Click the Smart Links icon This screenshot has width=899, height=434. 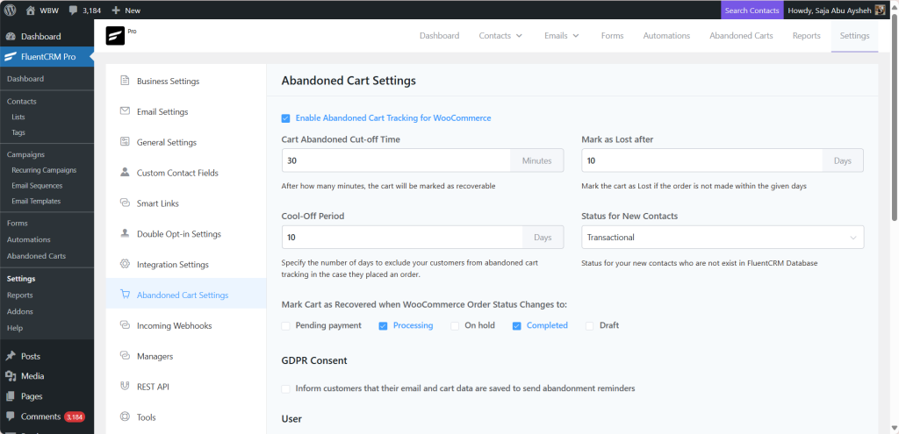click(x=125, y=203)
